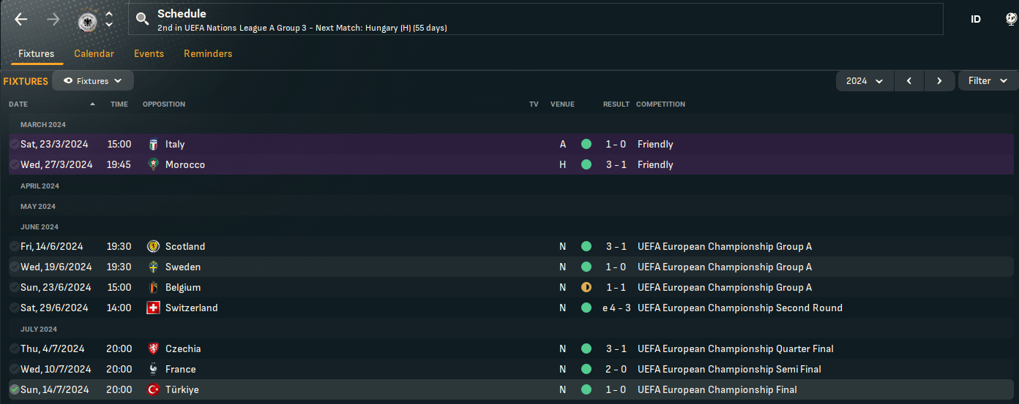Click the Switzerland flag icon

(153, 308)
